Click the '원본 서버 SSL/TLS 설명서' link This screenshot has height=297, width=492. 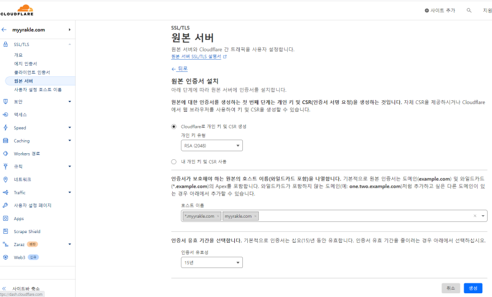[197, 56]
